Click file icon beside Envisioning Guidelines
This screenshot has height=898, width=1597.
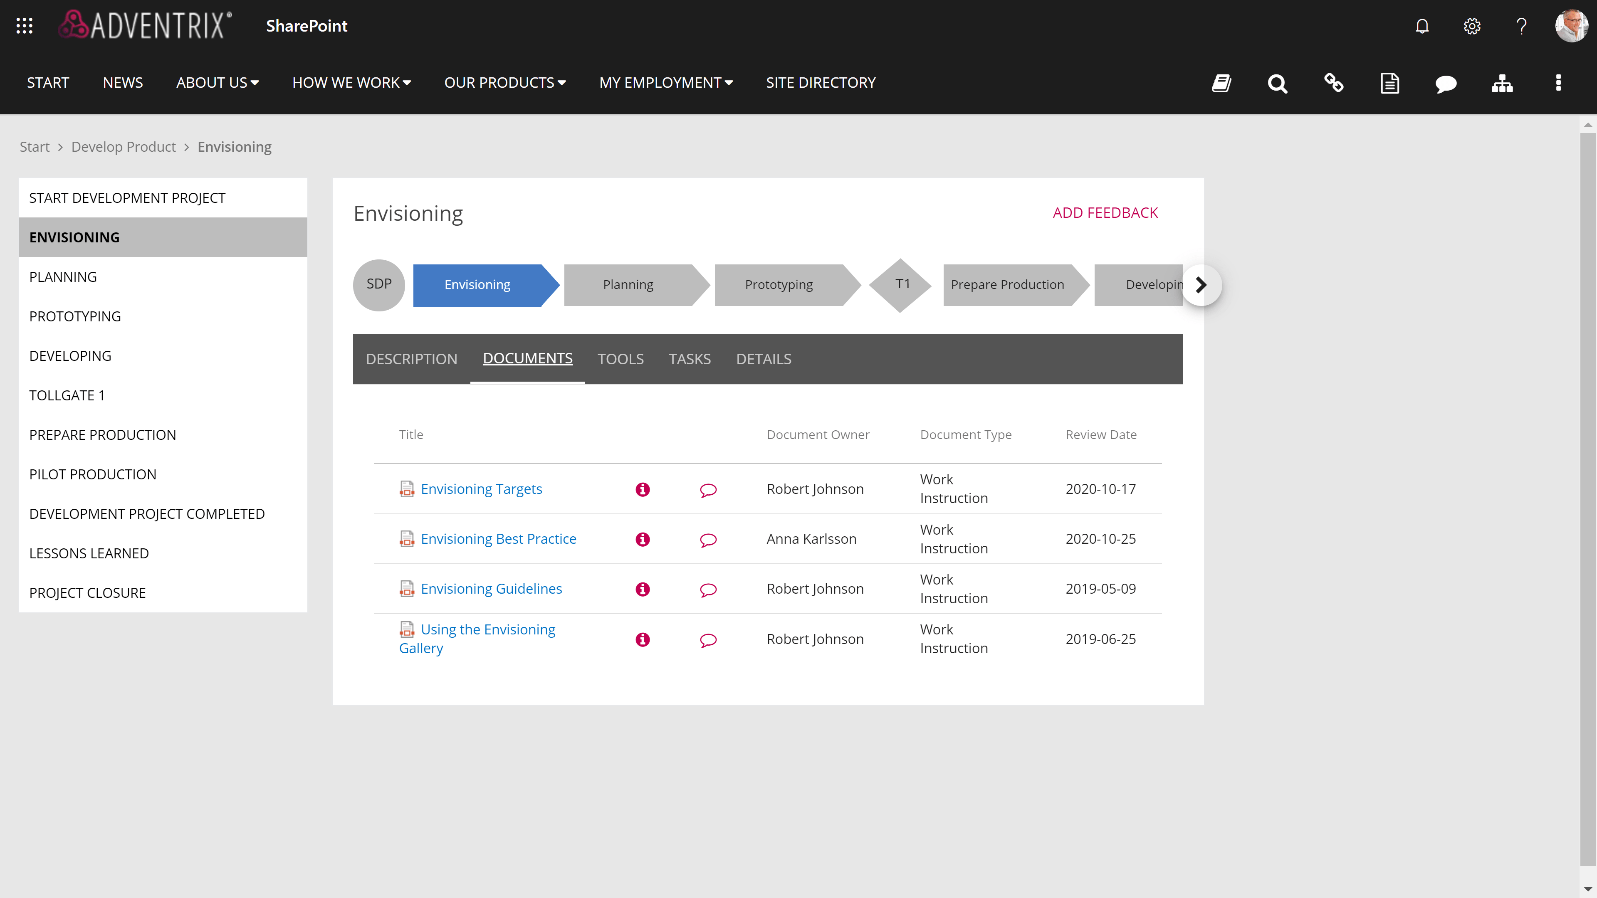(407, 588)
